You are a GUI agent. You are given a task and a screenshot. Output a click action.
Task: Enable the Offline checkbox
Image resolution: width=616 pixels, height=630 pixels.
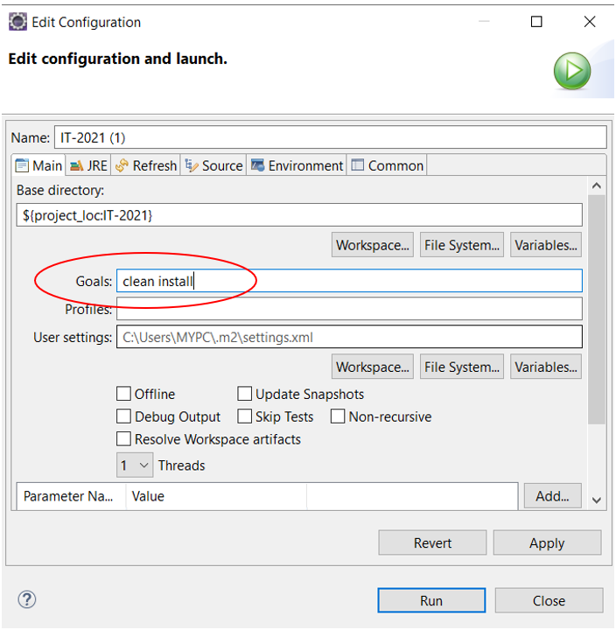123,394
